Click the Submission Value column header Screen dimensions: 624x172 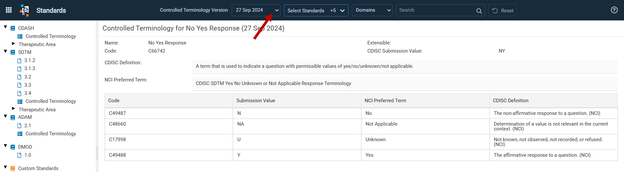coord(256,101)
